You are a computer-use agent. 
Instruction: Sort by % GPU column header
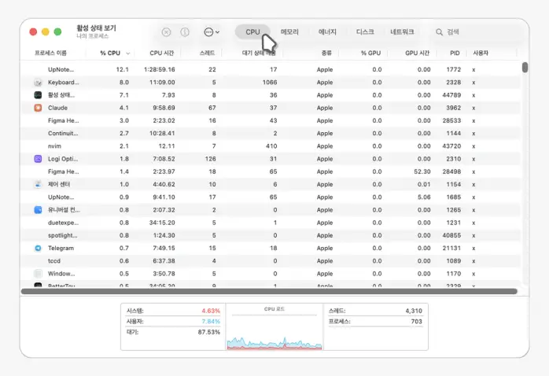[370, 53]
